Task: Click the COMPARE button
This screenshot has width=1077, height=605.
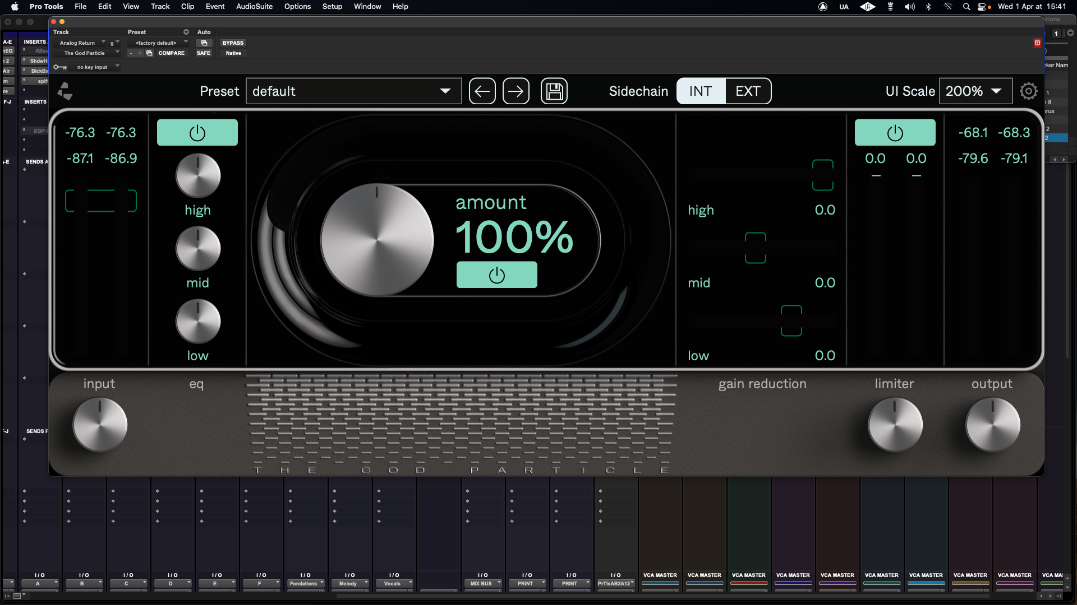Action: [x=172, y=53]
